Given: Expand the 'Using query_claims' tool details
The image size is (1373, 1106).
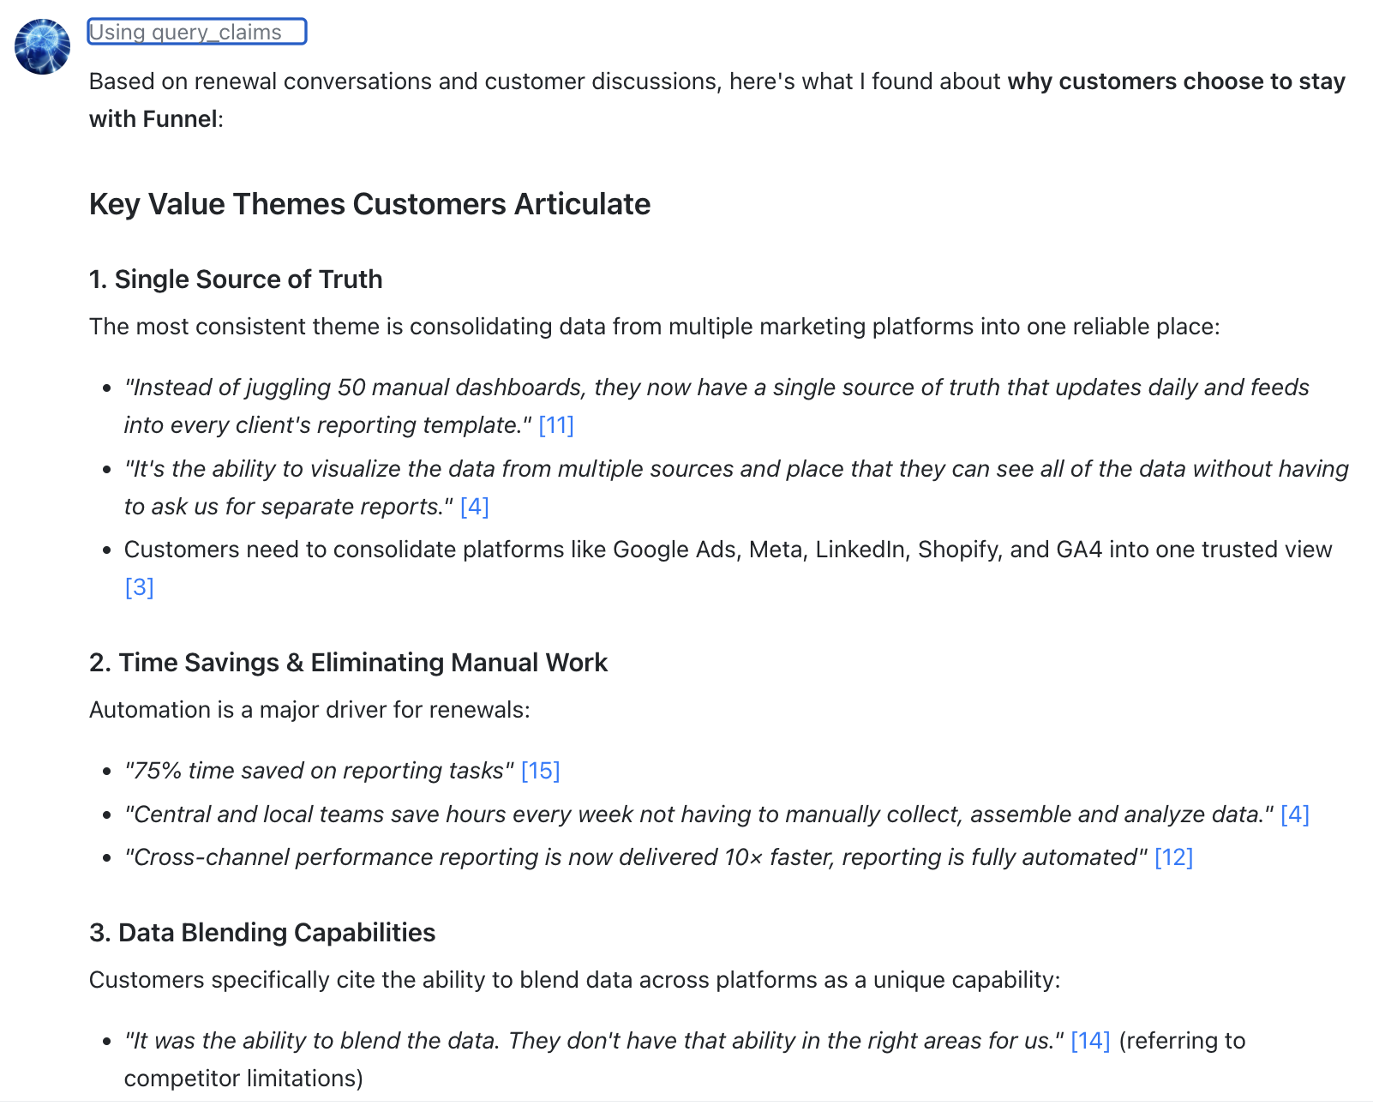Looking at the screenshot, I should (196, 33).
